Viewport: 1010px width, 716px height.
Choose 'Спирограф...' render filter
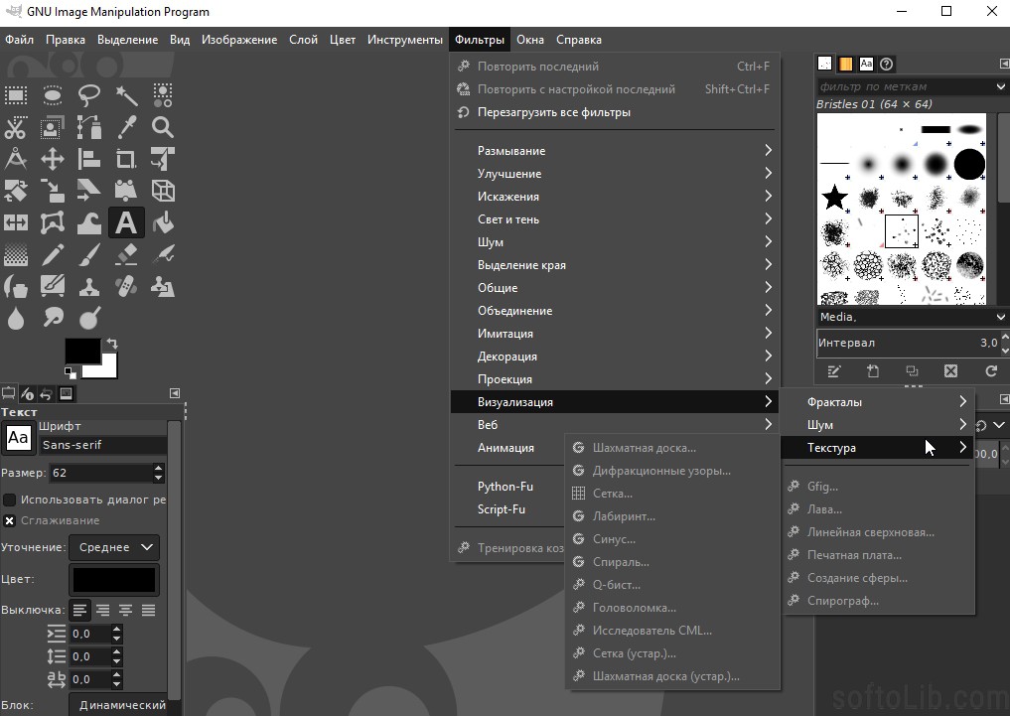pos(877,601)
